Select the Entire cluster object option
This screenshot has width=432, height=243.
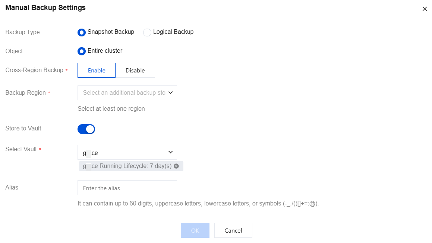(82, 51)
